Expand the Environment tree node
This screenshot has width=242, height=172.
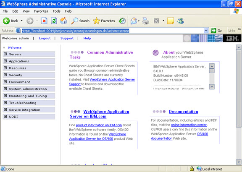[x=5, y=82]
